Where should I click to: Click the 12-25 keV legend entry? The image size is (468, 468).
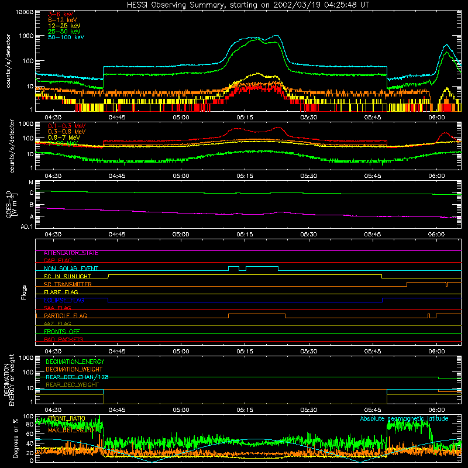(64, 26)
